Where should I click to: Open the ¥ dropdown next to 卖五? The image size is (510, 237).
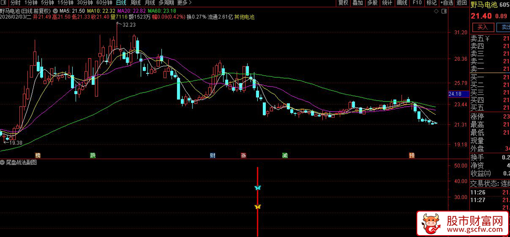[x=488, y=39]
